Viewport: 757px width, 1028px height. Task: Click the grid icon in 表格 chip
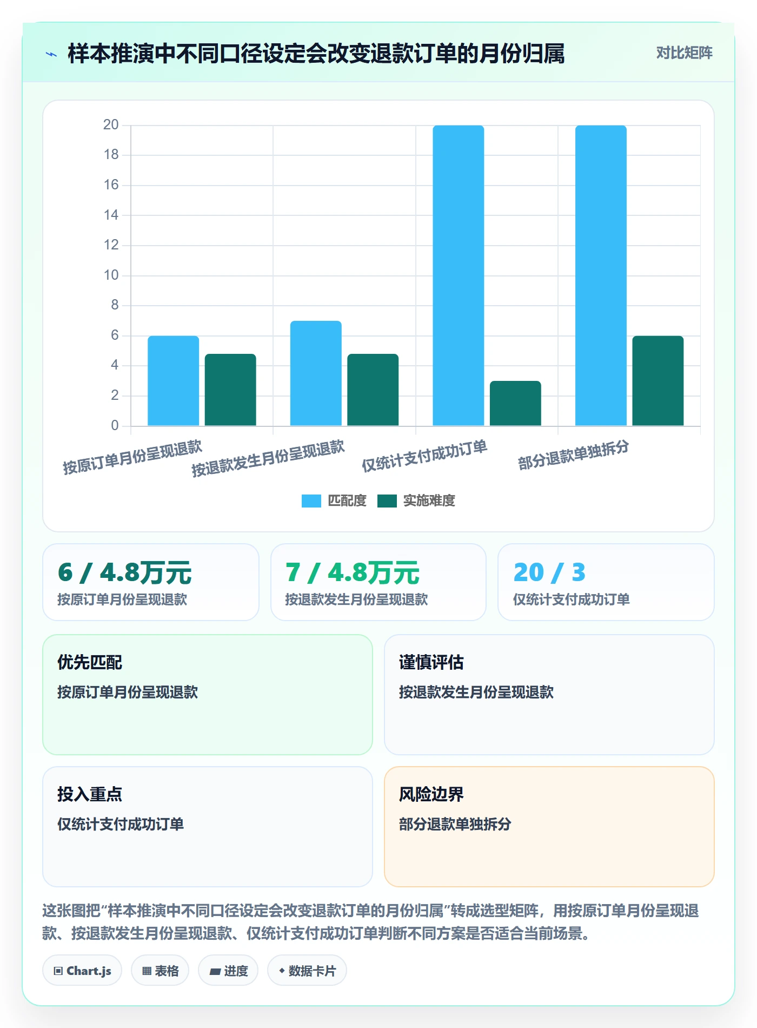147,971
